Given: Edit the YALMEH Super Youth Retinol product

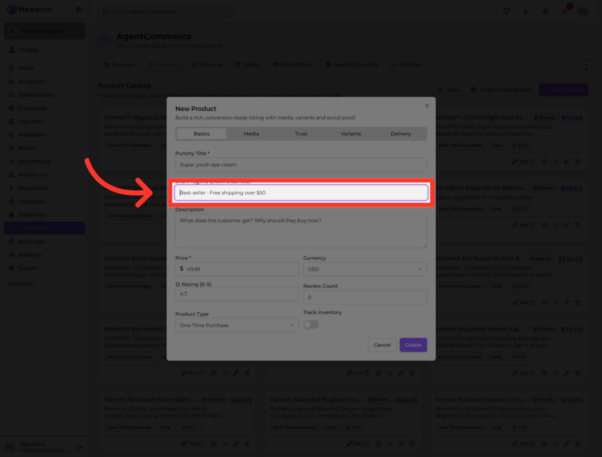Looking at the screenshot, I should click(567, 225).
